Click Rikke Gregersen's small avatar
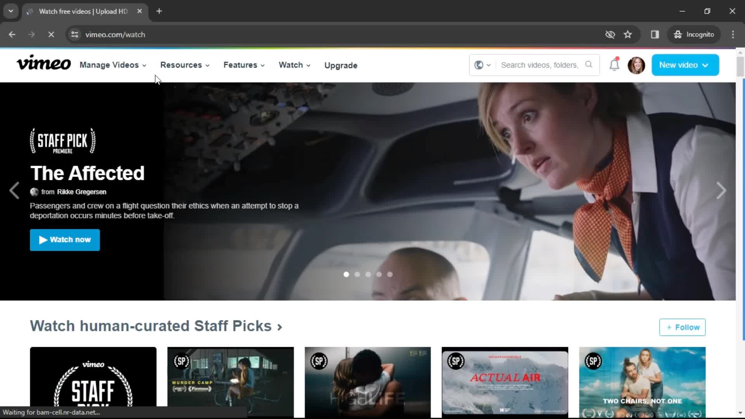Viewport: 745px width, 419px height. [x=34, y=192]
